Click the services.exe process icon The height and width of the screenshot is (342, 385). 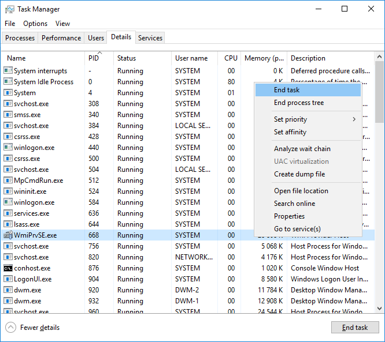tap(8, 213)
